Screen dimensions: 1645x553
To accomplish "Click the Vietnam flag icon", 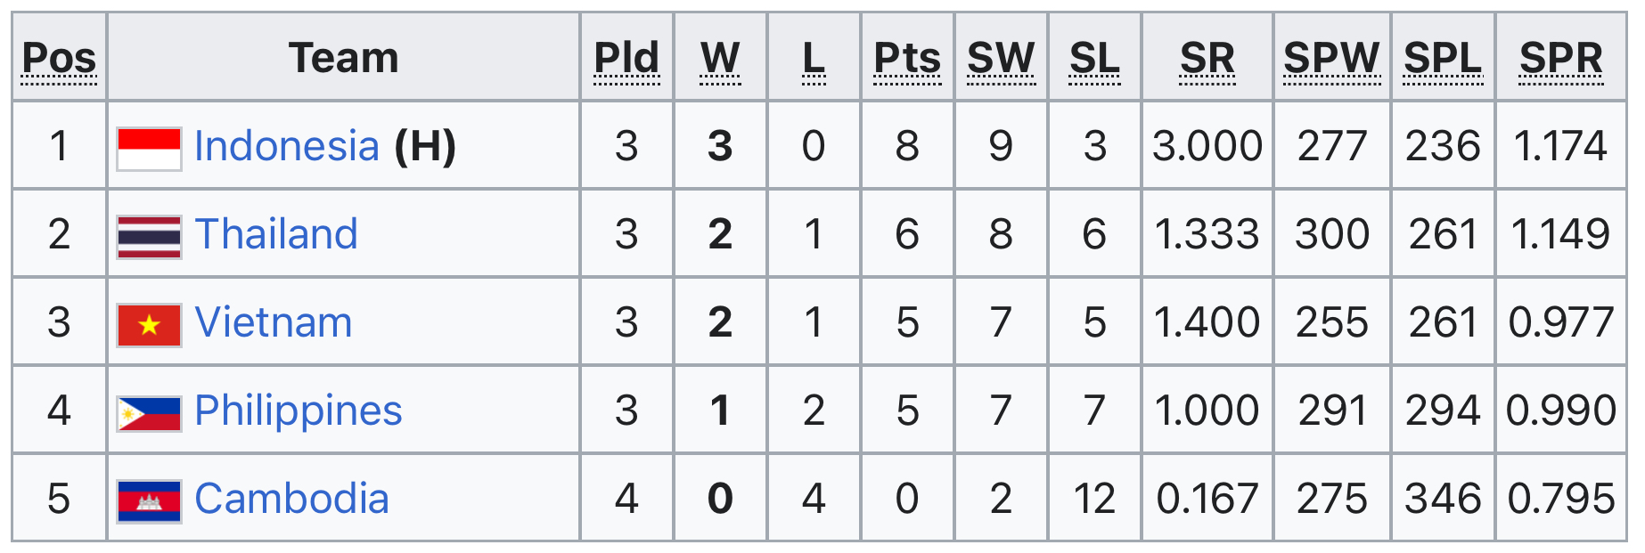I will click(x=150, y=324).
